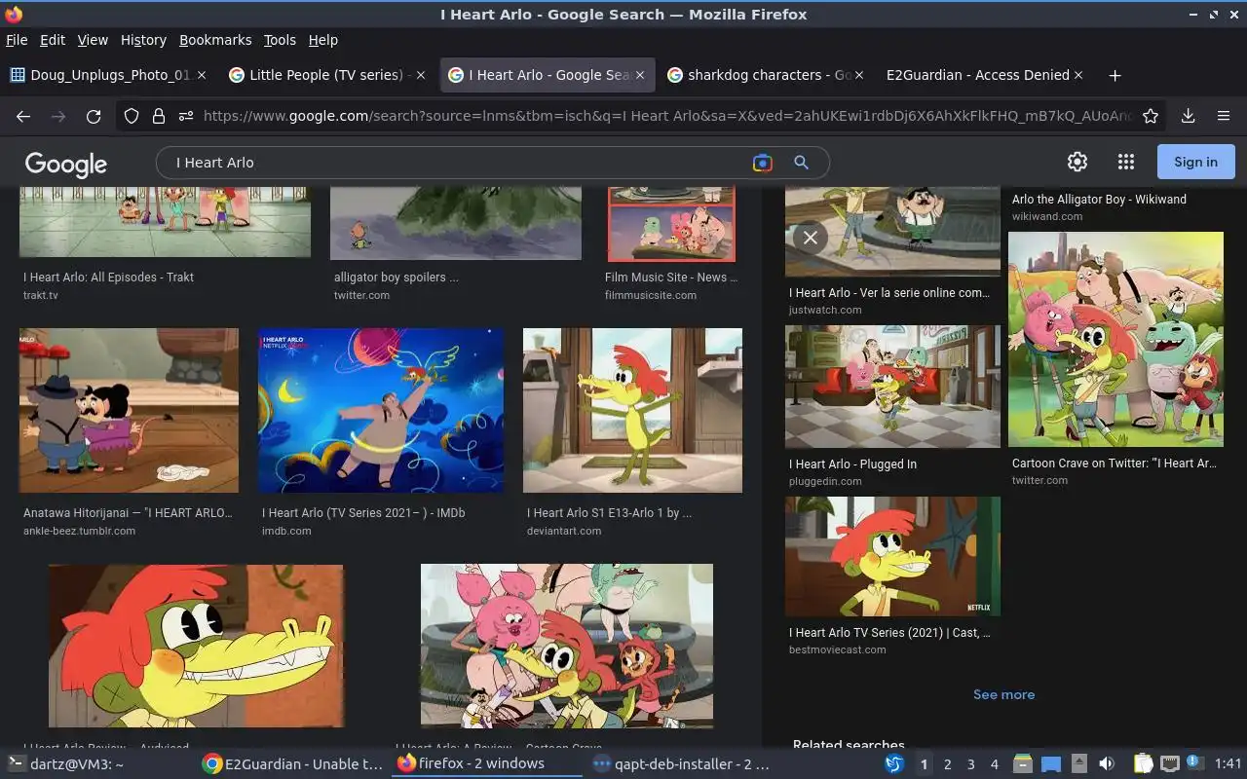
Task: Switch to the Little People (TV series) tab
Action: tap(326, 75)
